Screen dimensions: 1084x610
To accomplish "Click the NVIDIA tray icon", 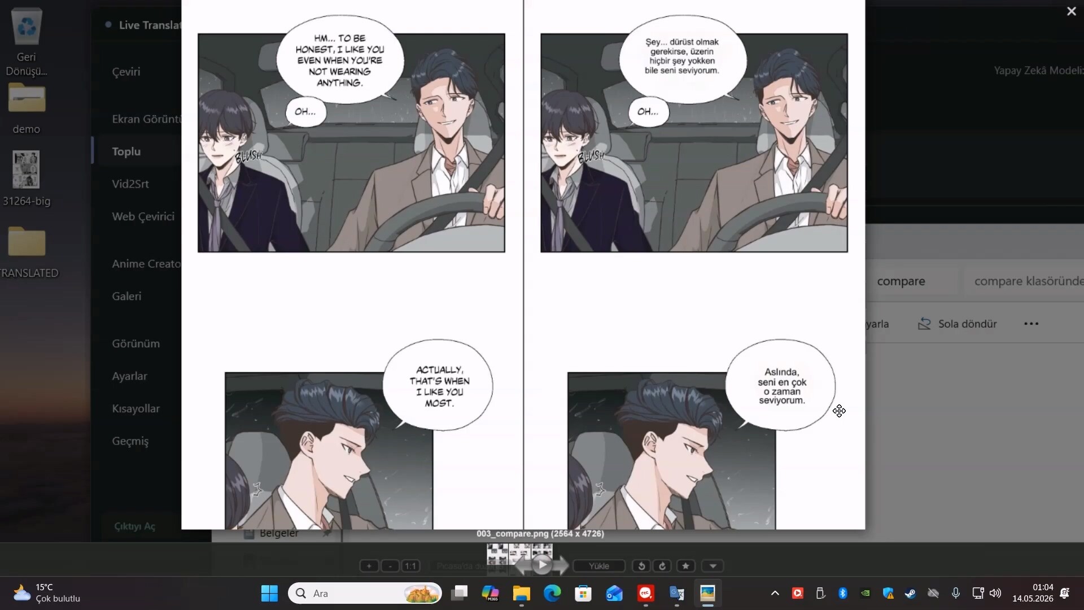I will (865, 593).
